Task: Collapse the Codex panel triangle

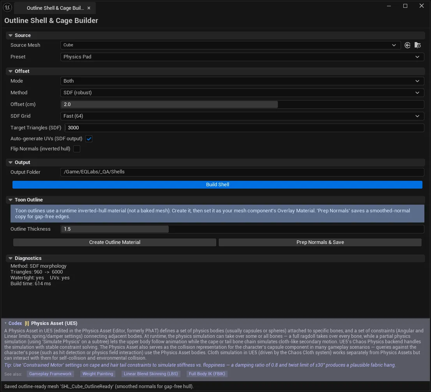Action: 5,323
